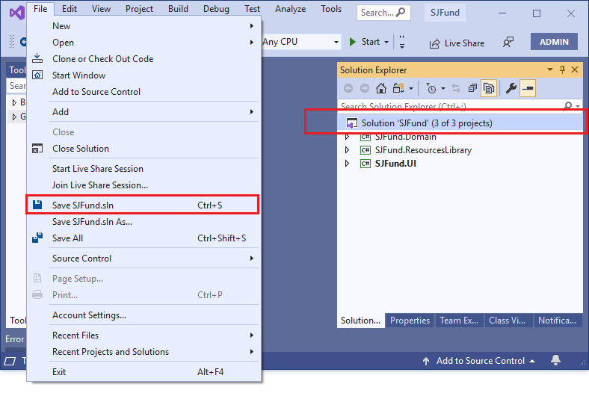This screenshot has width=589, height=393.
Task: Select Account Settings... menu item
Action: pyautogui.click(x=144, y=315)
